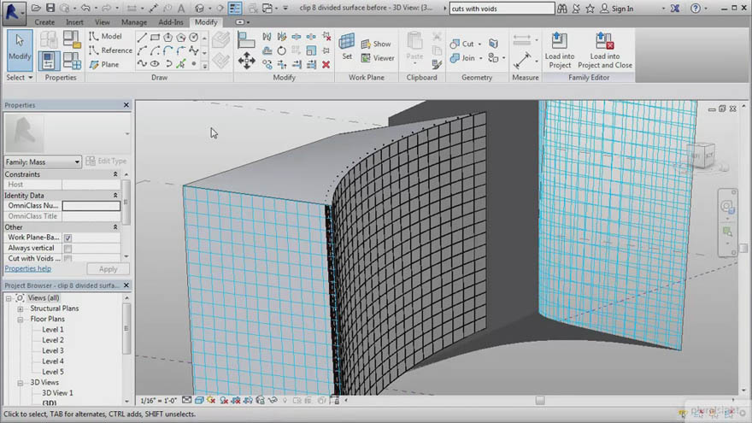Viewport: 752px width, 423px height.
Task: Choose the Inscribed Polygon draw tool
Action: (167, 38)
